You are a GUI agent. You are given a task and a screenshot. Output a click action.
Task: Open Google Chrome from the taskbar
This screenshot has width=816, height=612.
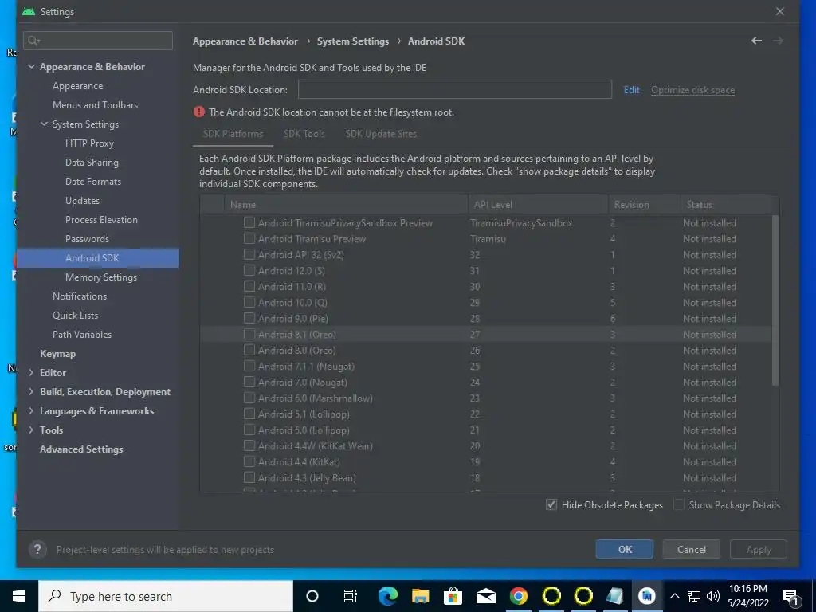(x=518, y=596)
